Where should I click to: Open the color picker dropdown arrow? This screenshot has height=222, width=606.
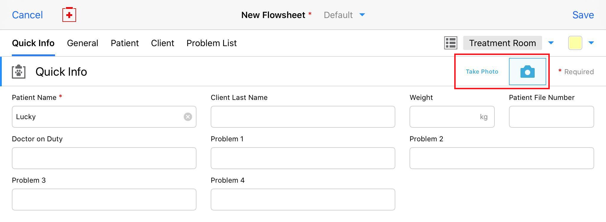(591, 43)
